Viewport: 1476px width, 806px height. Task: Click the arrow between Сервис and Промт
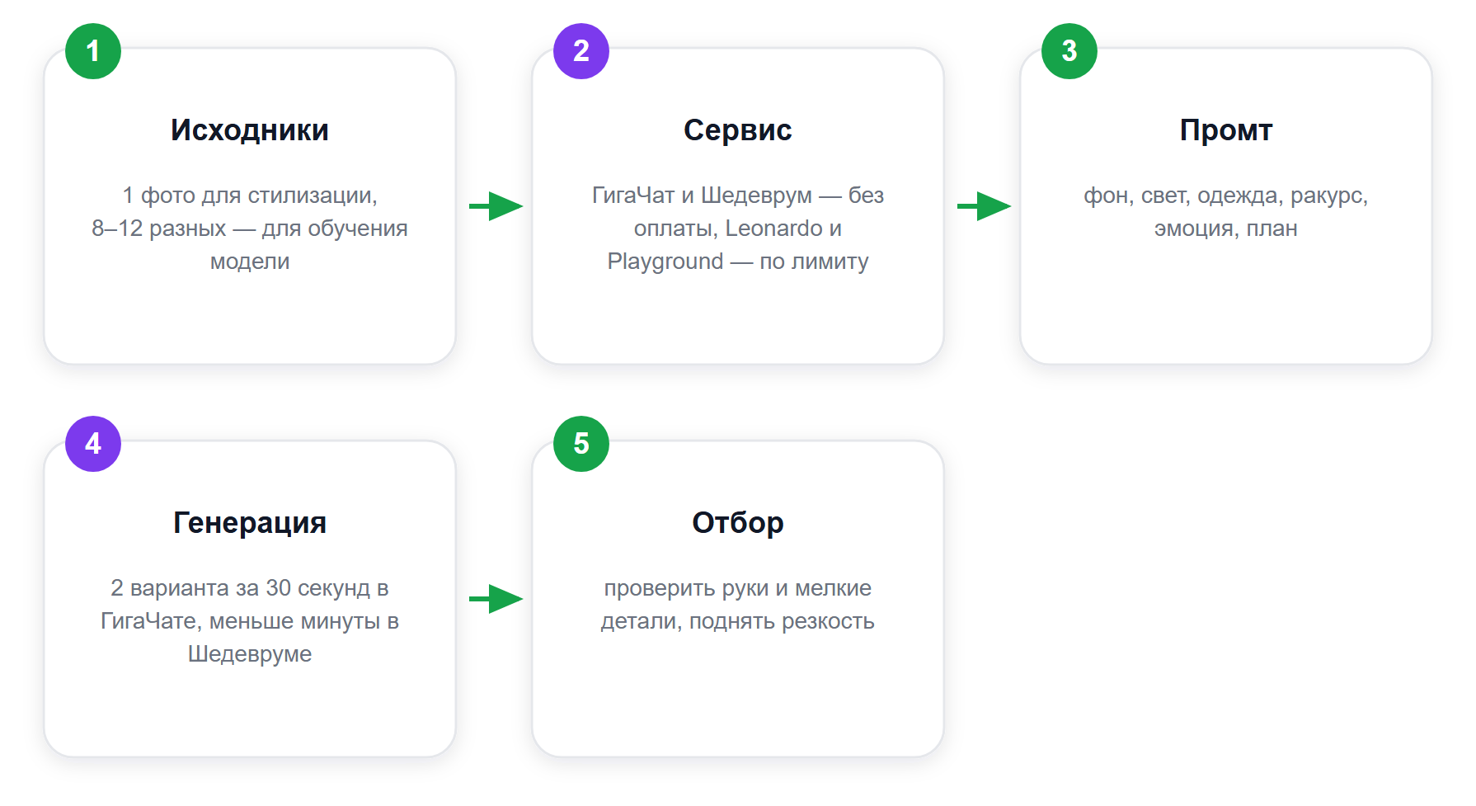coord(984,206)
